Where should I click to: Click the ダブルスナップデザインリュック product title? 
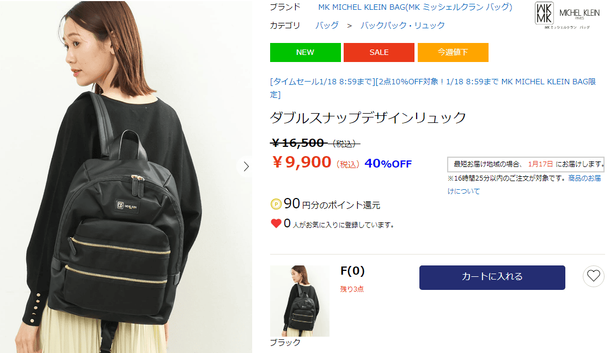pyautogui.click(x=368, y=117)
